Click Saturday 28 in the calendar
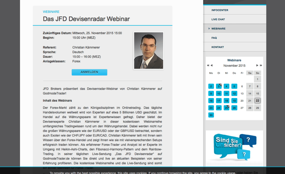This screenshot has width=285, height=174. pos(250,108)
